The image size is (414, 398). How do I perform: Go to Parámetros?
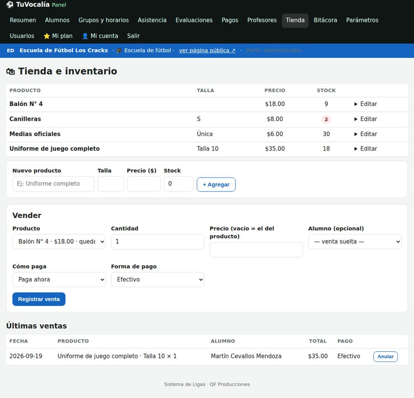tap(362, 20)
